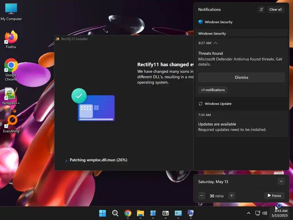Start a Focus session
Viewport: 293px width, 220px height.
pyautogui.click(x=274, y=195)
